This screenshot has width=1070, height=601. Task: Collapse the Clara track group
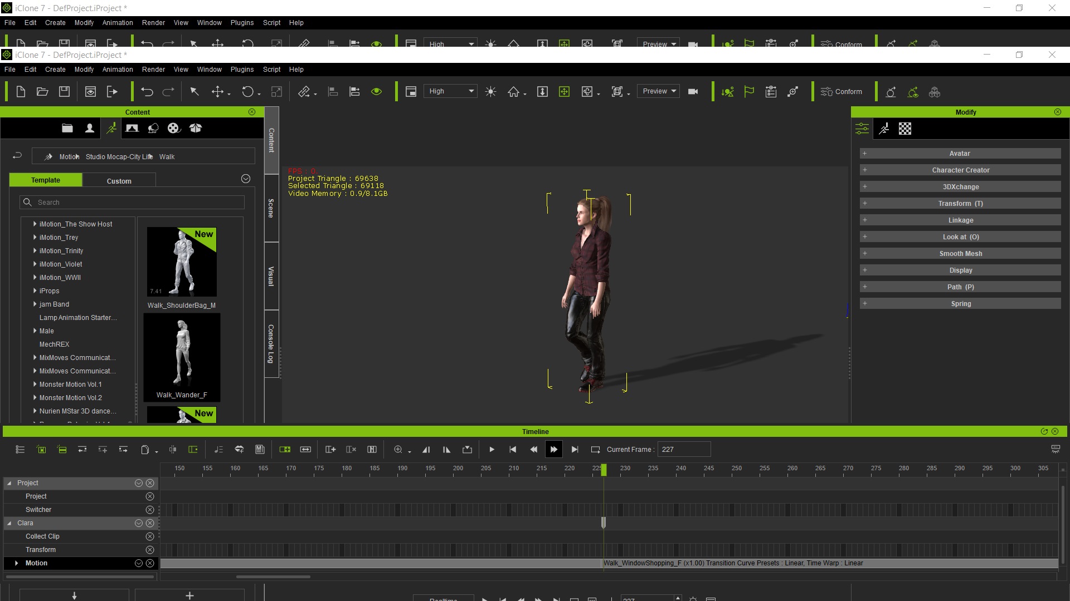pos(9,523)
